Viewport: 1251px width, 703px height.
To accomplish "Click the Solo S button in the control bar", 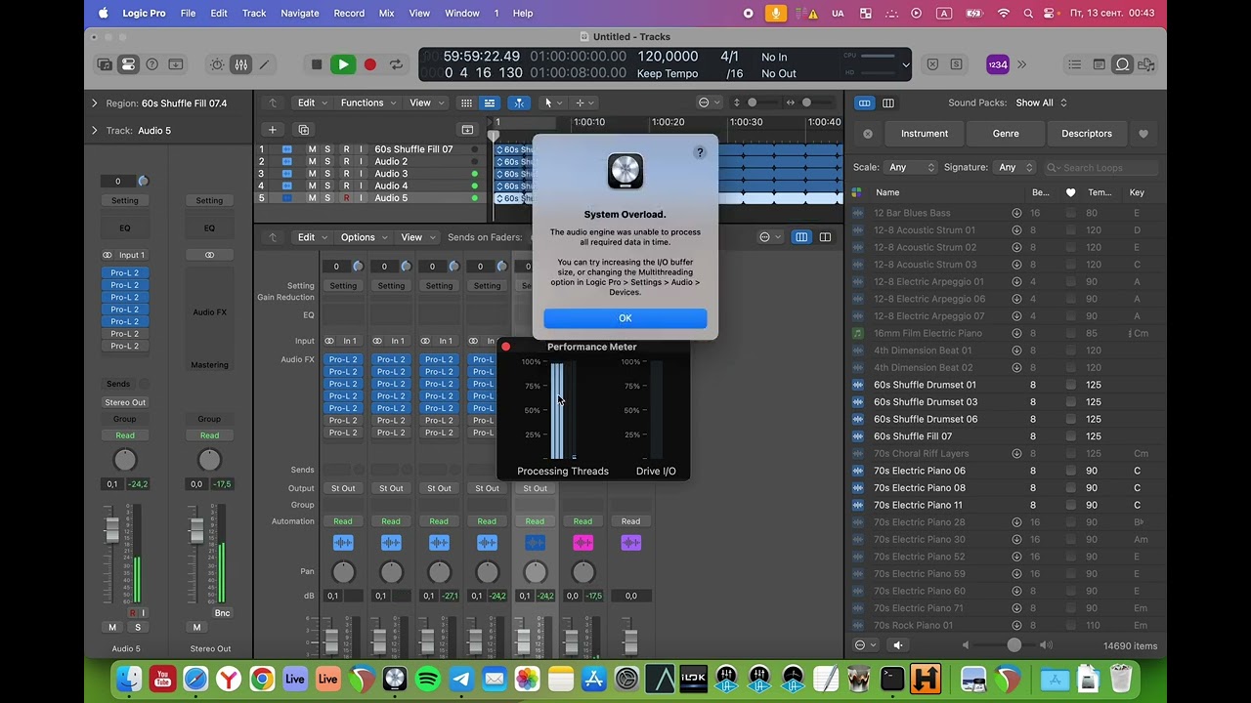I will click(x=956, y=64).
